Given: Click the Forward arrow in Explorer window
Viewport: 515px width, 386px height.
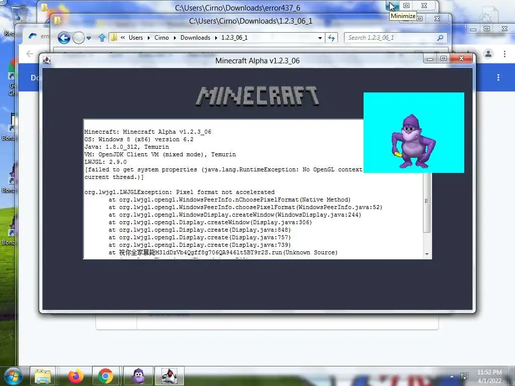Looking at the screenshot, I should pyautogui.click(x=78, y=38).
